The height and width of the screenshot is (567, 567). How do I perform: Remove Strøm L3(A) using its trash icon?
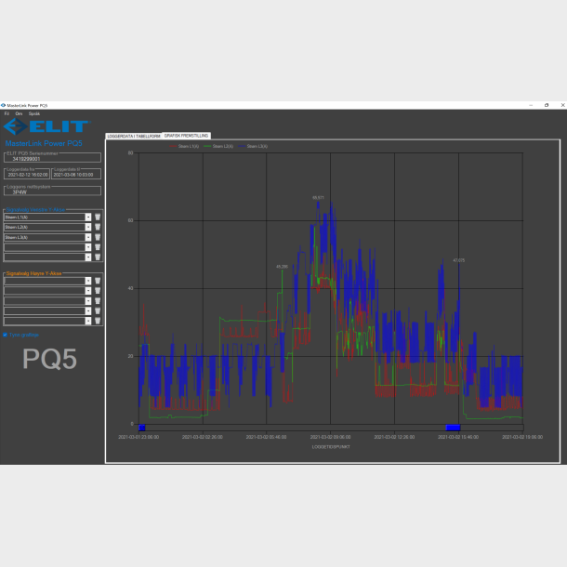[98, 237]
